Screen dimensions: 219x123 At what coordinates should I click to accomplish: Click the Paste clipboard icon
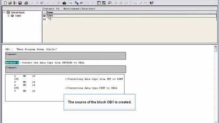click(x=42, y=3)
